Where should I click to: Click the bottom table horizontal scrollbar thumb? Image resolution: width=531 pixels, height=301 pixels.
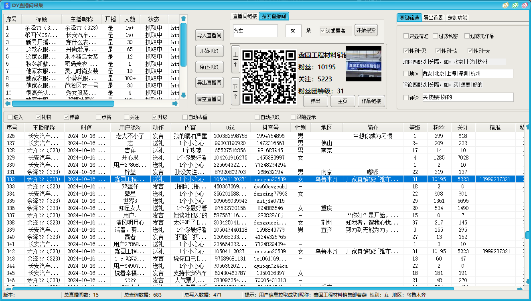[233, 289]
